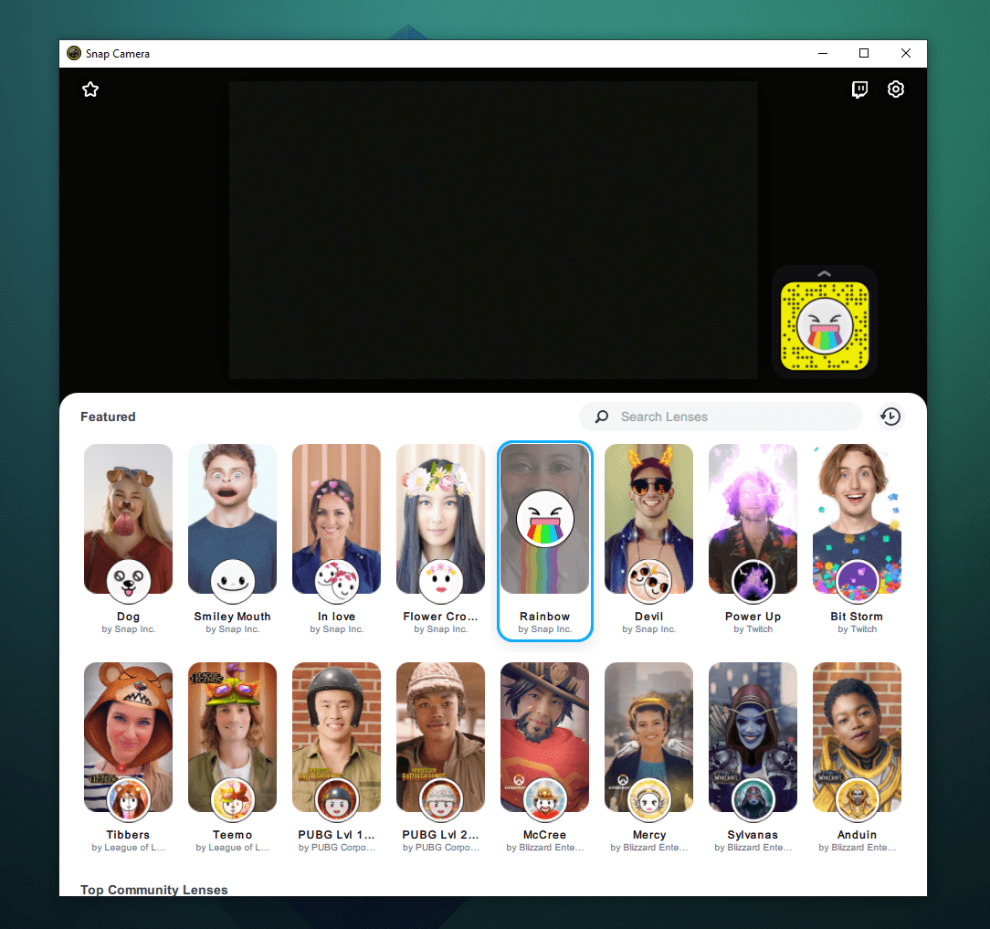Select the Power Up lens thumbnail
990x929 pixels.
pos(753,519)
